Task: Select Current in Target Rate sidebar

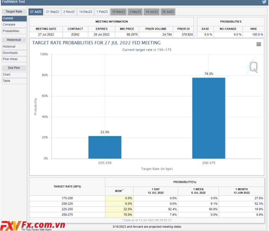Action: 14,18
